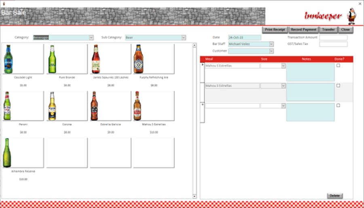
Task: Choose the Estrella Galicia bottle
Action: click(x=94, y=106)
